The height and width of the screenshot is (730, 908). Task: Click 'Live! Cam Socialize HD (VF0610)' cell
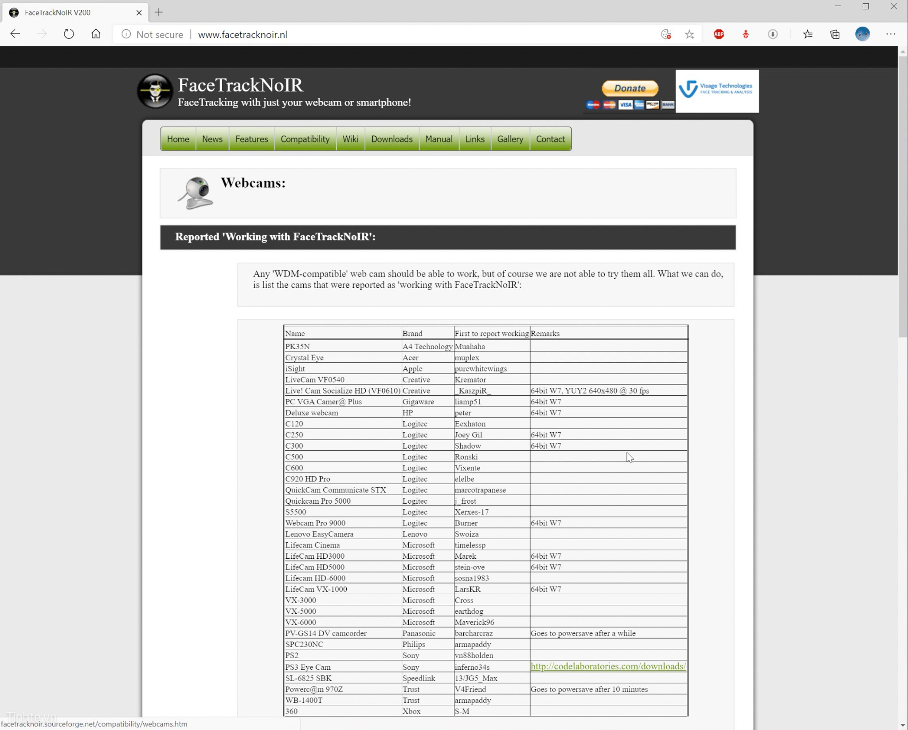tap(343, 391)
